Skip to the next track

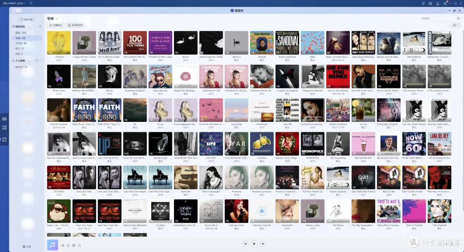coord(263,244)
